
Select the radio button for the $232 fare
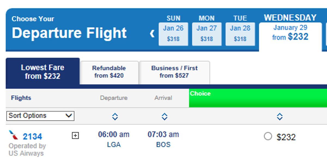coord(268,136)
